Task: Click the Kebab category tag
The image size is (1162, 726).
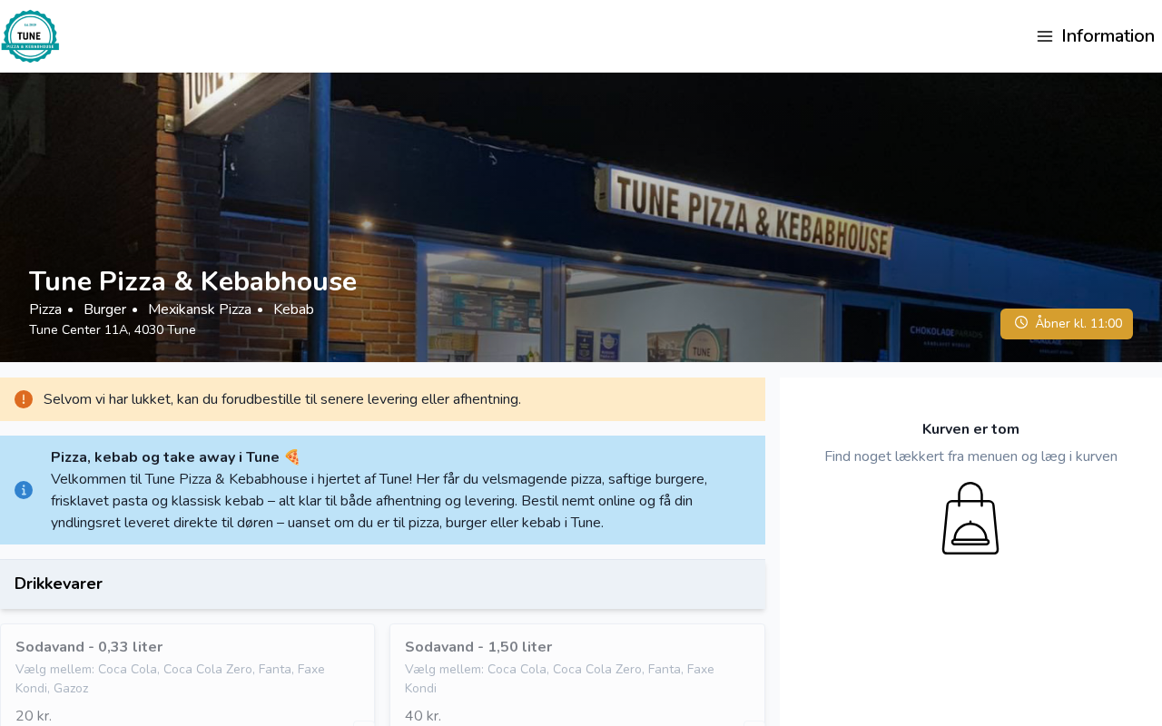Action: pos(293,309)
